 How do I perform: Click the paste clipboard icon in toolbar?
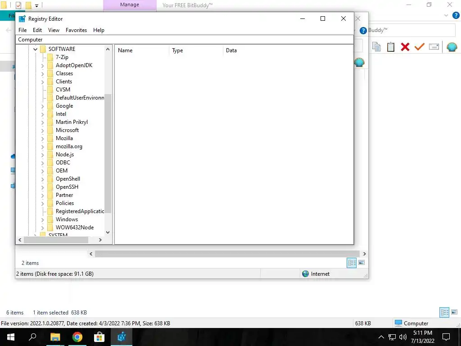coord(391,47)
